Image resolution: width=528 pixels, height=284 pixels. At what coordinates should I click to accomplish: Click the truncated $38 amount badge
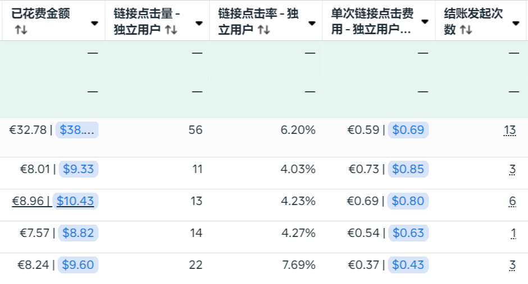[x=77, y=131]
